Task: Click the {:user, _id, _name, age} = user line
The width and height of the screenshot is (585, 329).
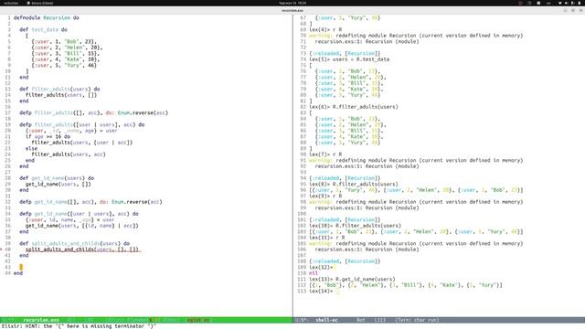Action: click(x=71, y=131)
